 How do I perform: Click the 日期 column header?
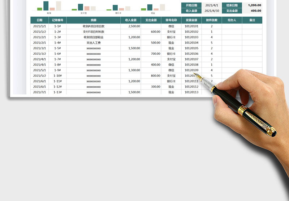pyautogui.click(x=39, y=20)
